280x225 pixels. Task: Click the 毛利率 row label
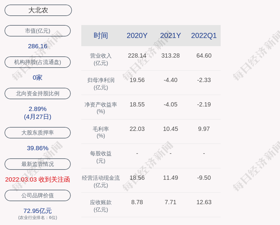[x=101, y=132]
